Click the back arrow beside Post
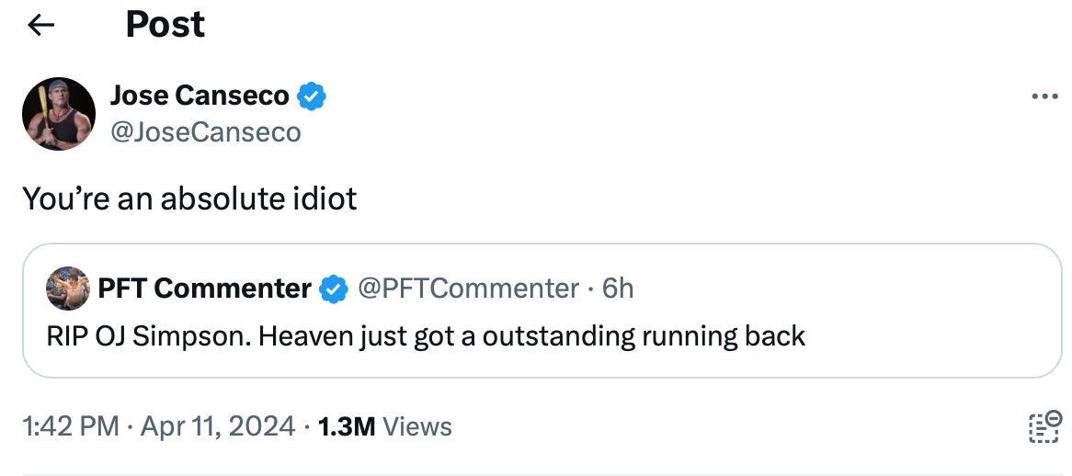Image resolution: width=1072 pixels, height=476 pixels. (x=41, y=25)
